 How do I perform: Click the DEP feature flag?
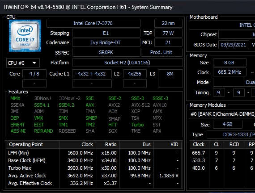(15, 118)
